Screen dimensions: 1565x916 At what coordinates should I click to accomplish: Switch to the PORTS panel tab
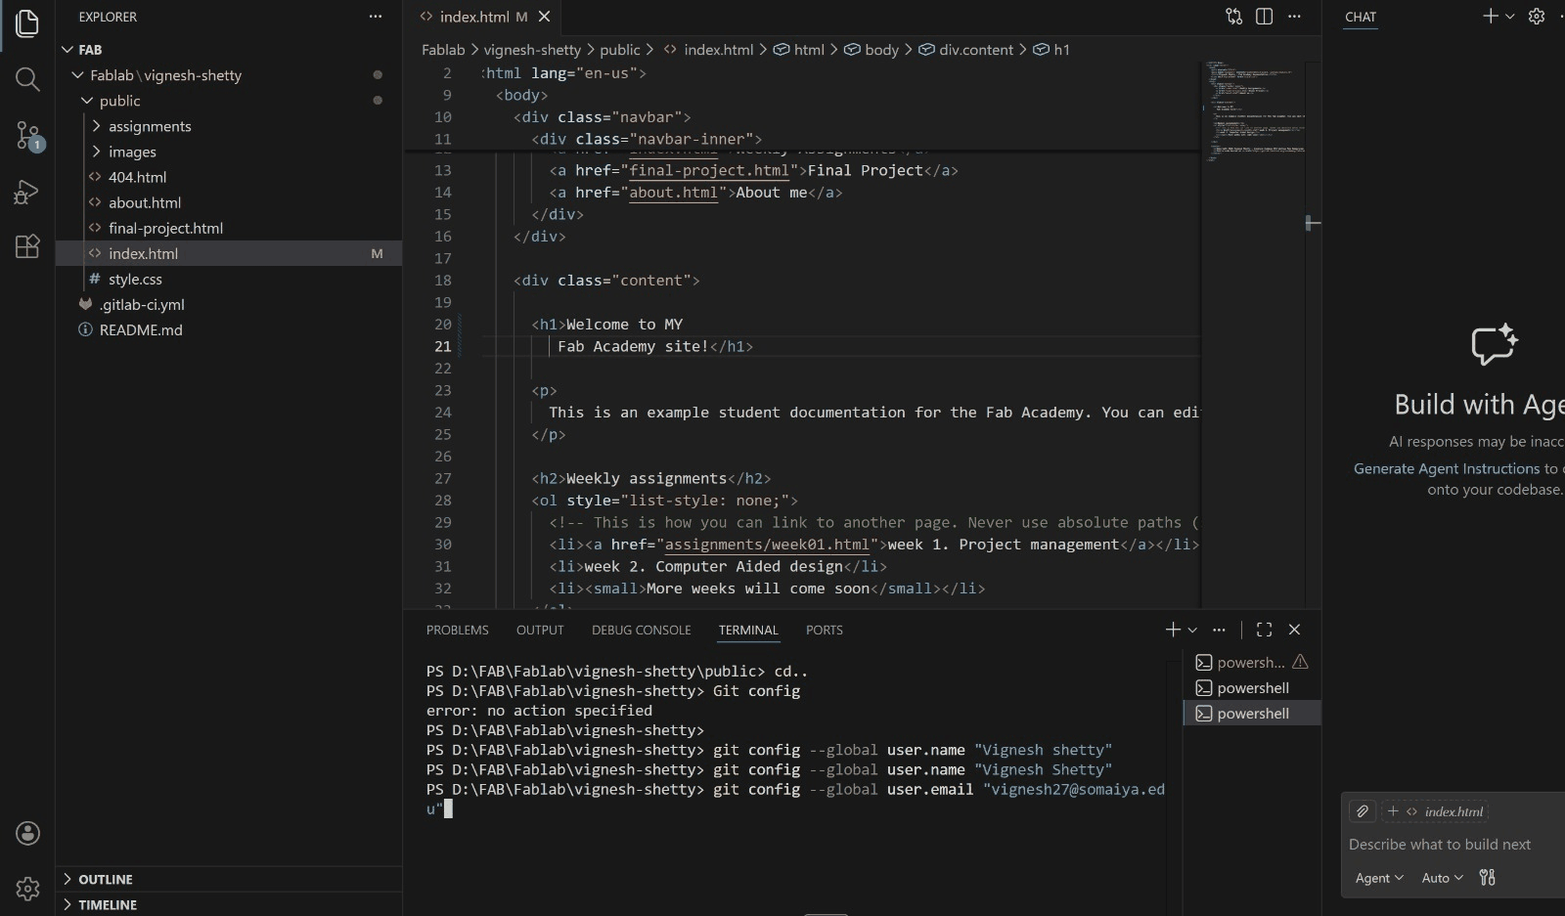[824, 631]
